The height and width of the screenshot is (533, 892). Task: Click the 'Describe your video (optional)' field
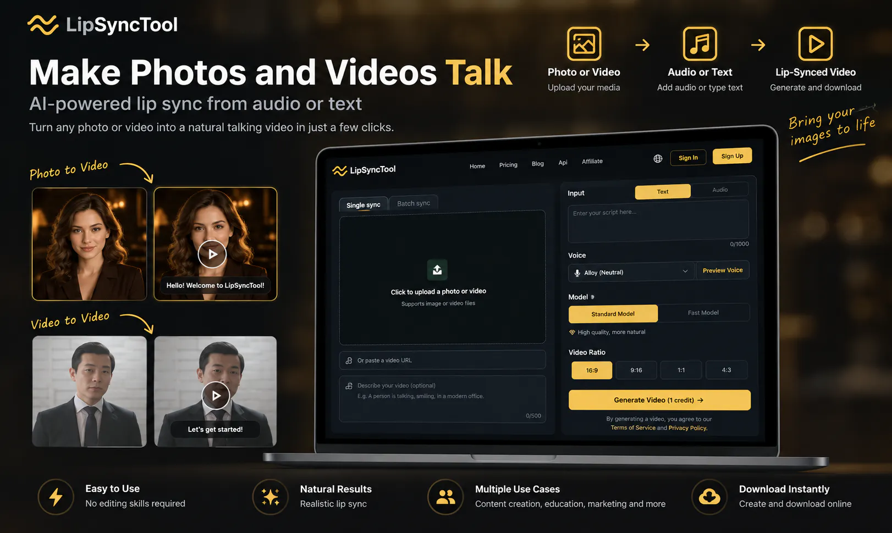(443, 399)
